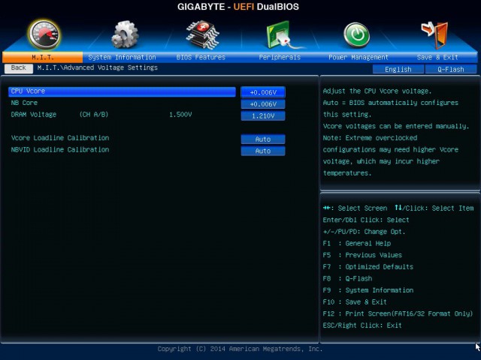Click the Copyright American Megatrends text
The image size is (481, 360).
click(240, 349)
